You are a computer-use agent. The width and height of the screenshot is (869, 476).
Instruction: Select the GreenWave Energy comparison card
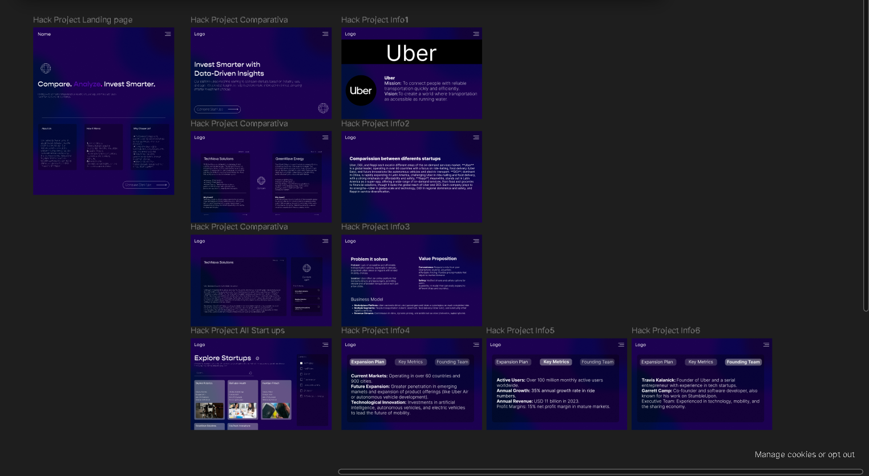[x=296, y=184]
